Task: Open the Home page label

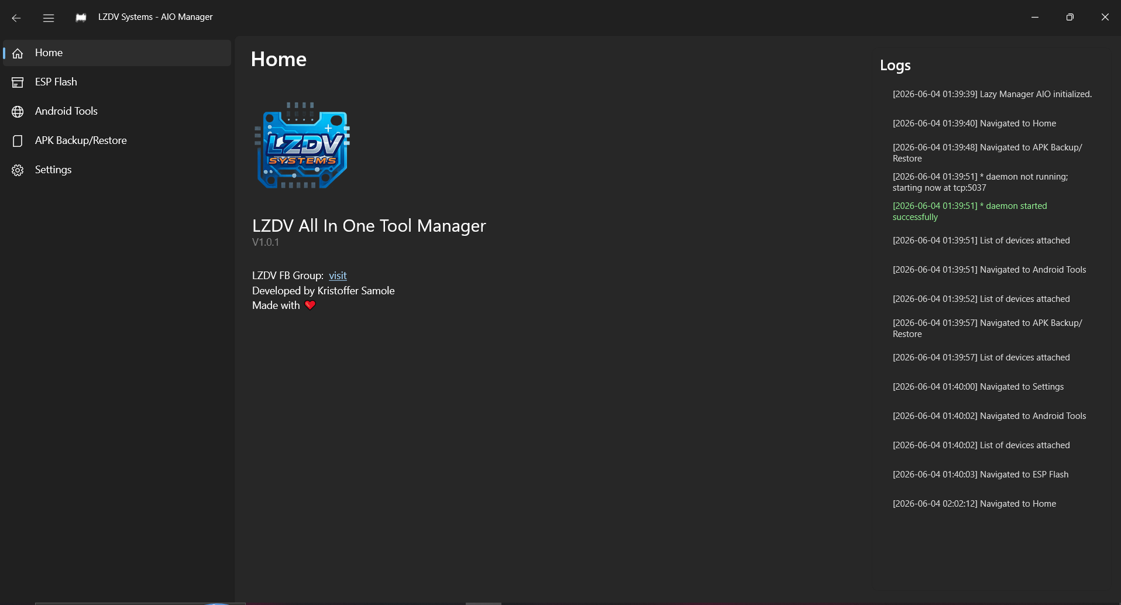Action: (x=49, y=53)
